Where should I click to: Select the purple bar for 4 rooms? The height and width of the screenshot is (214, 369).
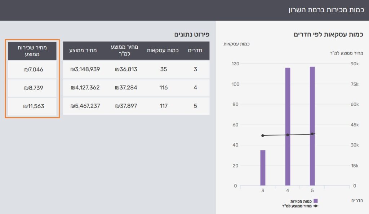click(288, 126)
